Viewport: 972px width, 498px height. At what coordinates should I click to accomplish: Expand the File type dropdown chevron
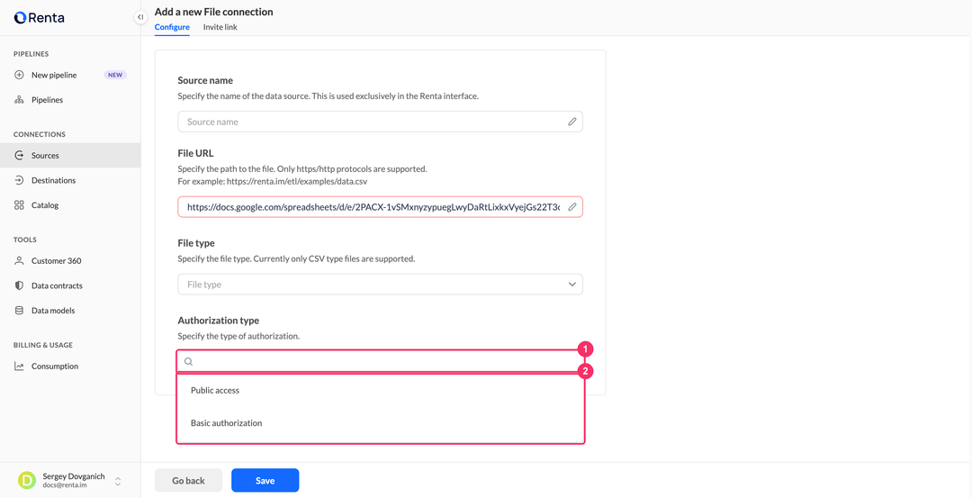[572, 285]
